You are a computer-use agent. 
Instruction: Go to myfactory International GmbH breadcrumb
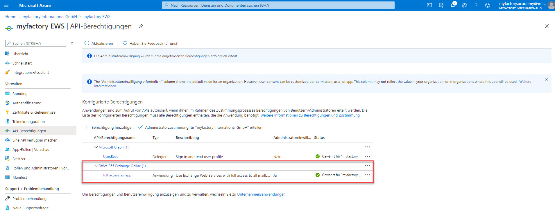[50, 17]
